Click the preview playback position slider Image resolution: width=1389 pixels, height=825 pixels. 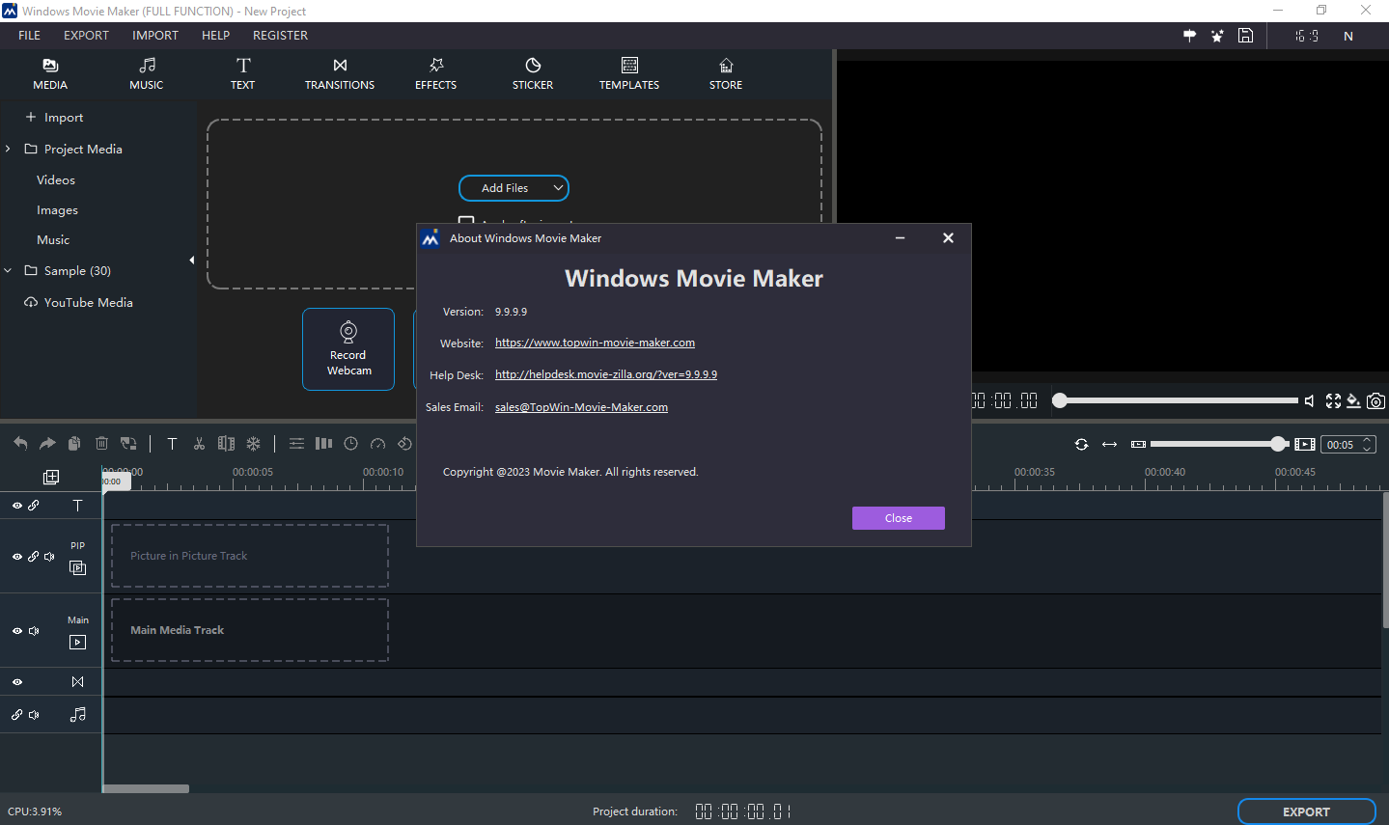1176,400
